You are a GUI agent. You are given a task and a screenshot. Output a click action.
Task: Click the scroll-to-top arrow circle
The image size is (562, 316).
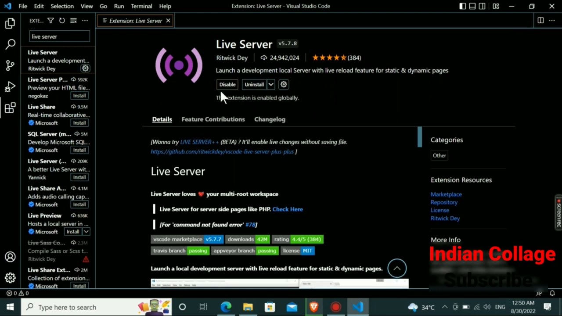(397, 268)
